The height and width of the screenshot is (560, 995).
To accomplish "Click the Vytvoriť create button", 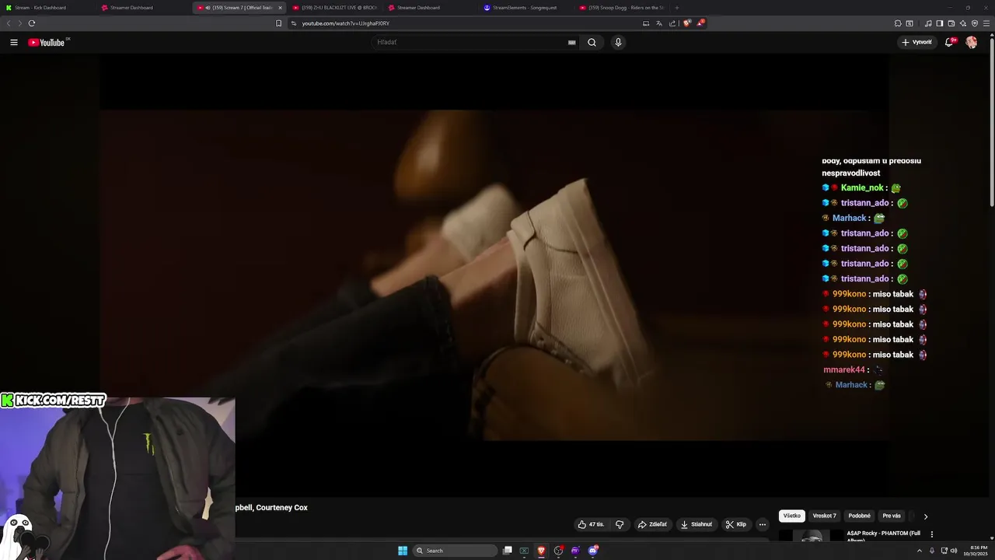I will [x=916, y=42].
